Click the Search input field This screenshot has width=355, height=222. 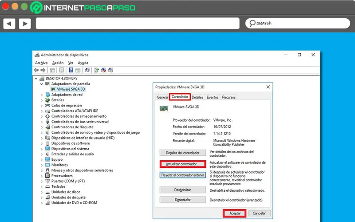(x=297, y=23)
